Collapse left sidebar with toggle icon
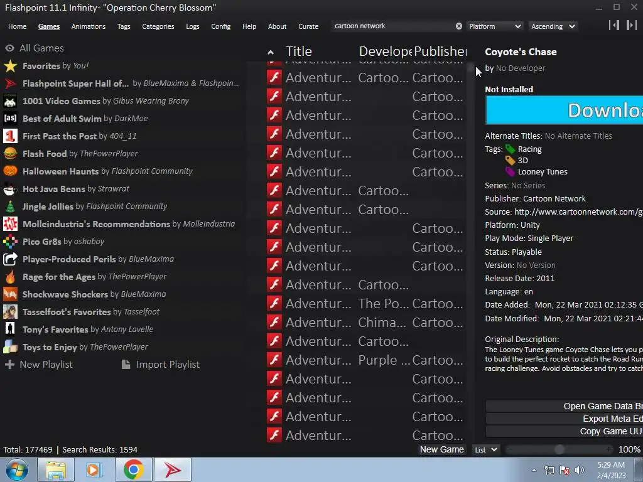Image resolution: width=643 pixels, height=482 pixels. tap(614, 25)
